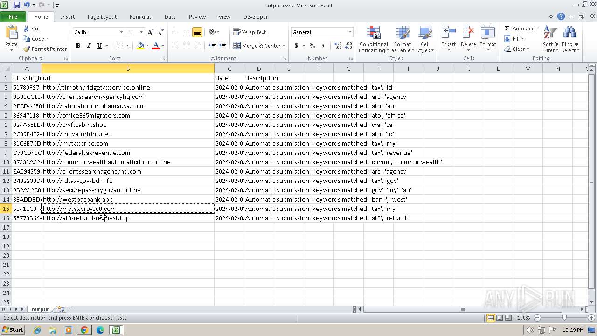Click the Orientation text rotation icon
The width and height of the screenshot is (597, 336).
(x=212, y=32)
